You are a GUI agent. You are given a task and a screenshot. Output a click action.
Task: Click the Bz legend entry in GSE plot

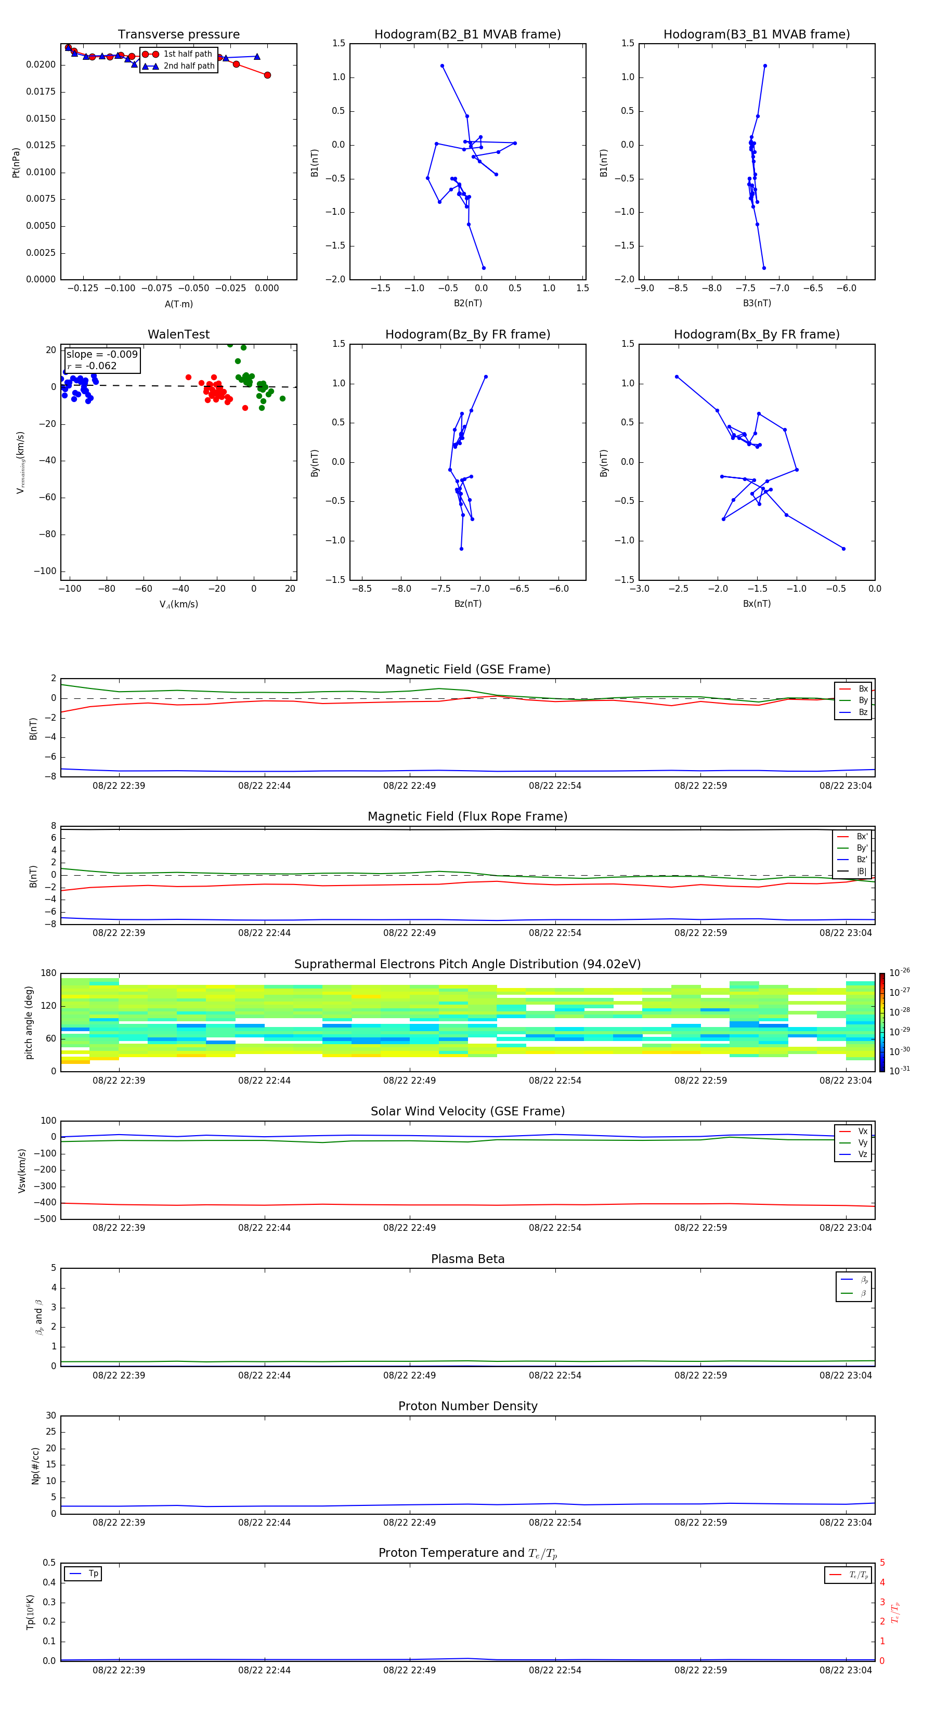click(853, 712)
